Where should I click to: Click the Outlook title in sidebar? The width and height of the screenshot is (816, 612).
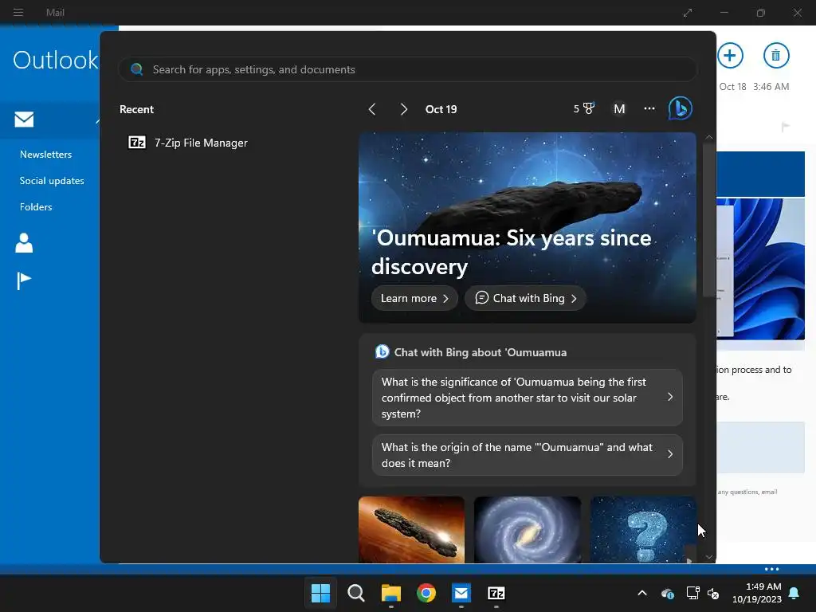click(x=55, y=60)
